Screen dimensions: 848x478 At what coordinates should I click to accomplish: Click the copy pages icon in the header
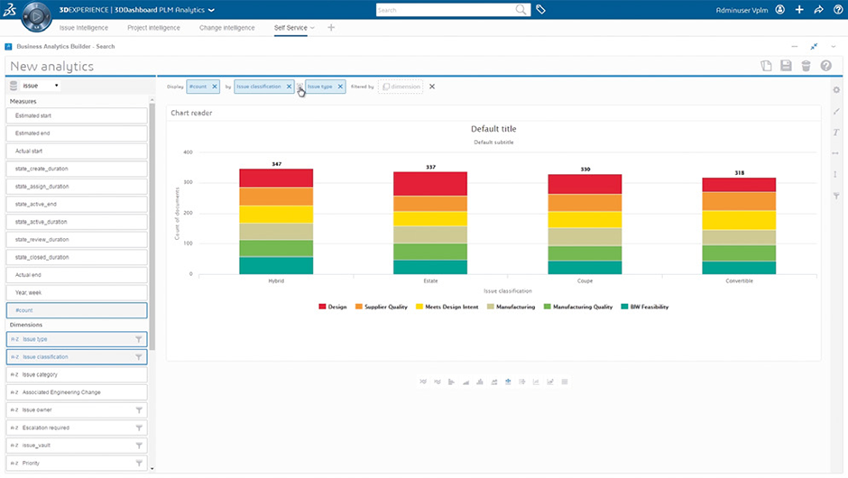coord(766,66)
